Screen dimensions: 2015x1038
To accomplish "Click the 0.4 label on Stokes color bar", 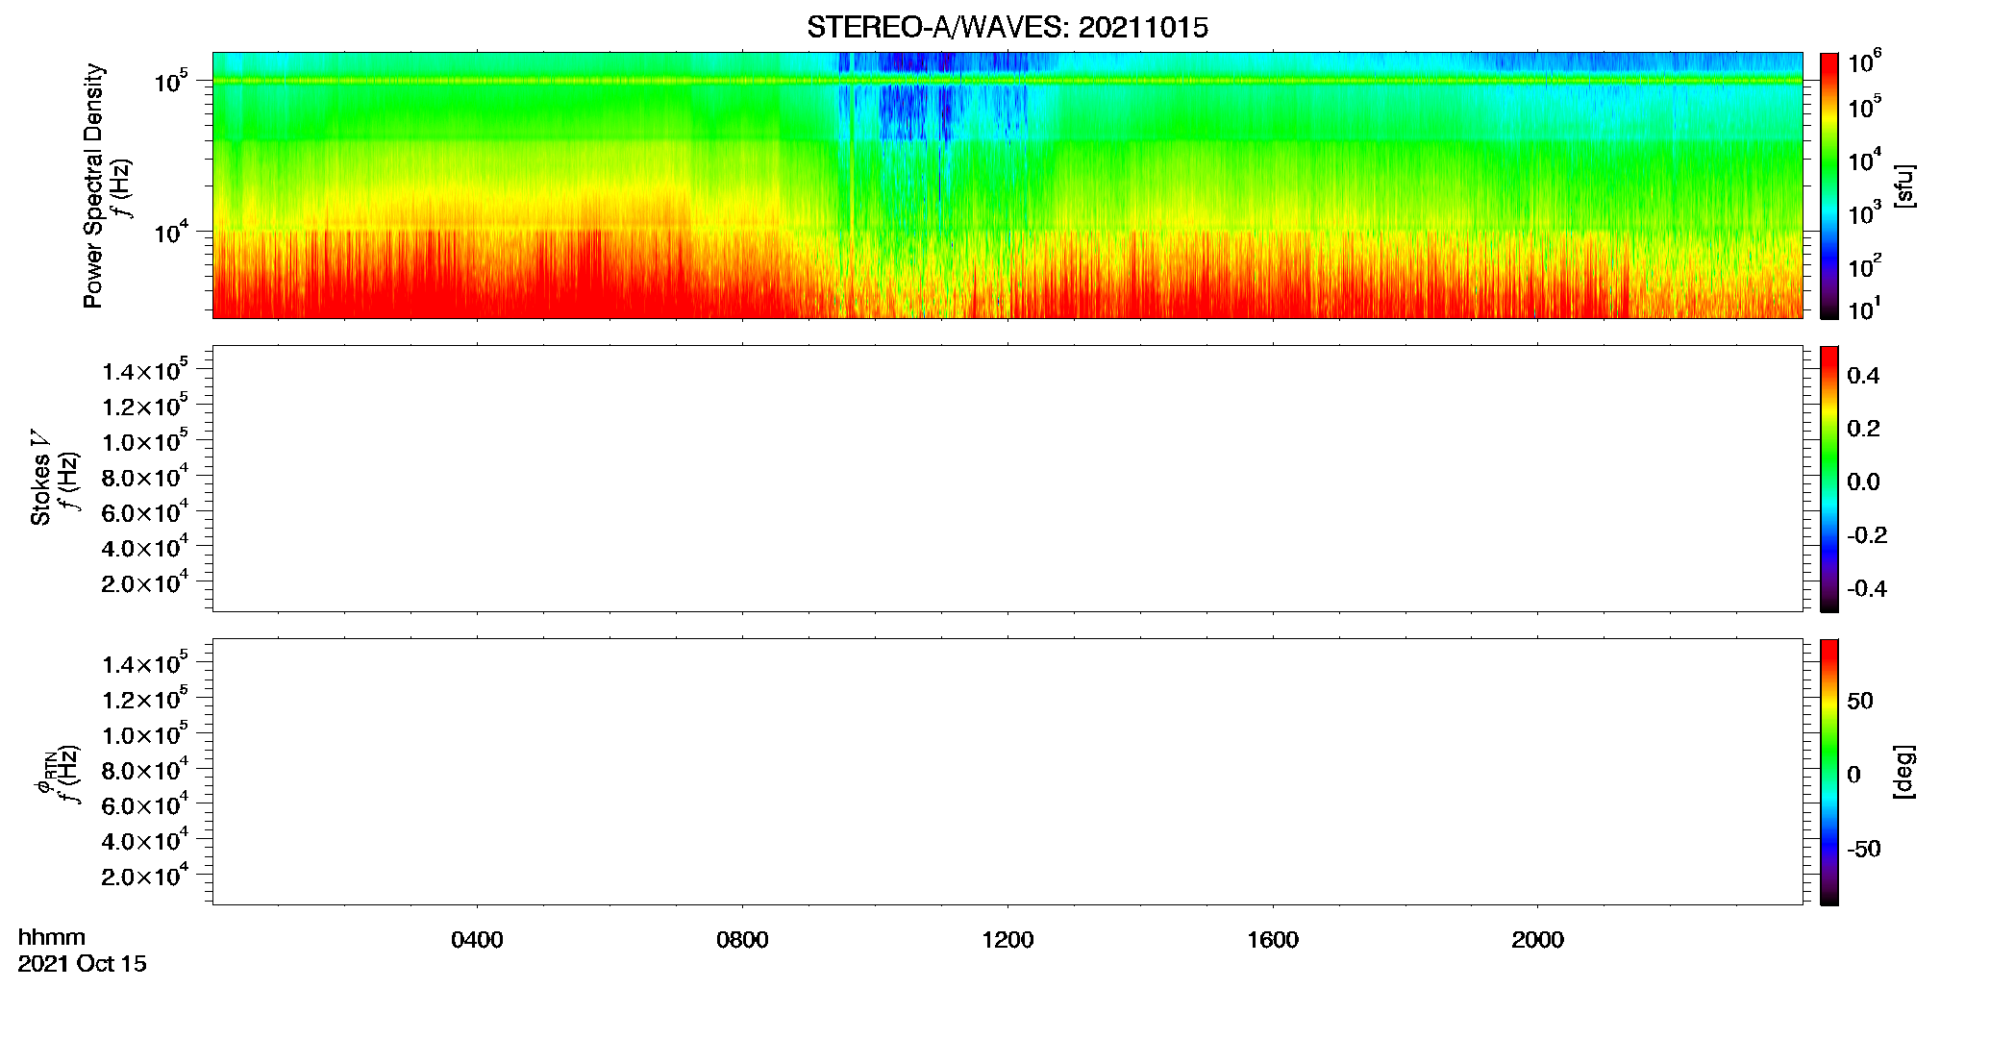I will [x=1863, y=376].
